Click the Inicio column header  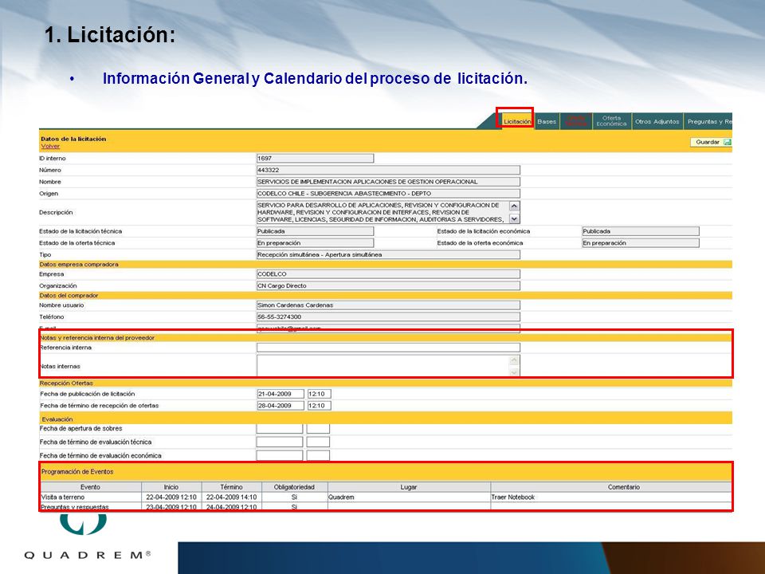coord(171,487)
